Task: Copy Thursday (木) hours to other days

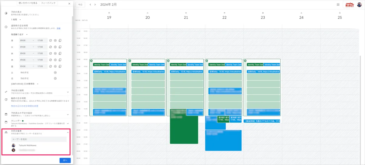Action: coord(60,60)
